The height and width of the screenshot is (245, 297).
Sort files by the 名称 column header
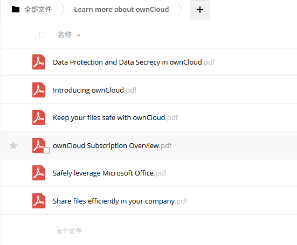(65, 35)
